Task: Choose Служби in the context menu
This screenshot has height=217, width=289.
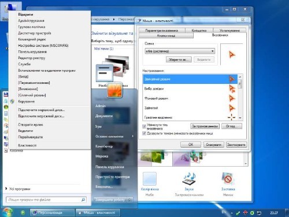Action: point(24,64)
